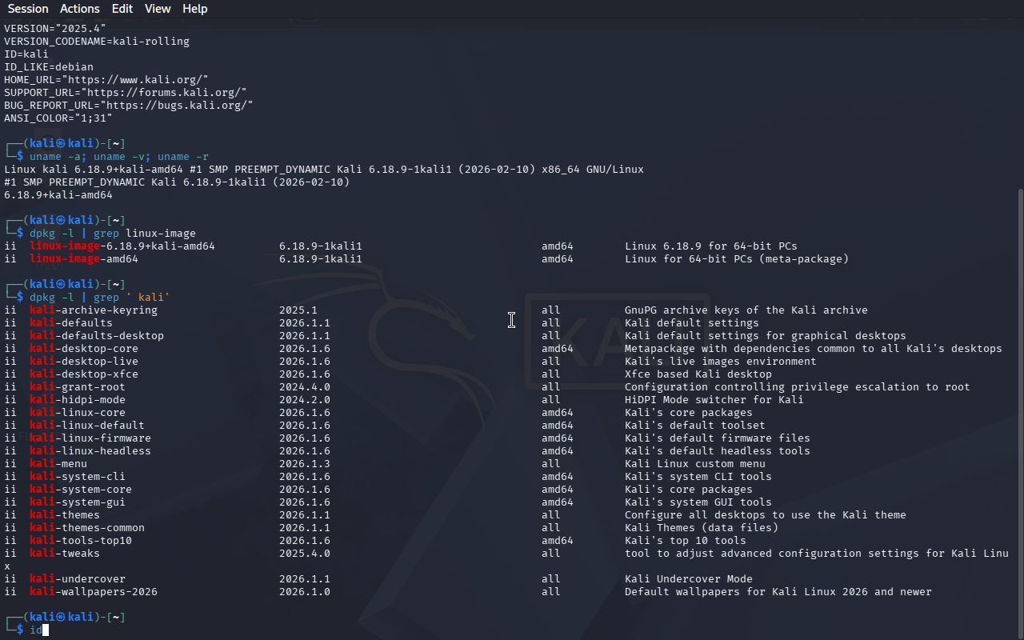Click the 'id' command at the bottom prompt
The width and height of the screenshot is (1024, 640).
[36, 630]
